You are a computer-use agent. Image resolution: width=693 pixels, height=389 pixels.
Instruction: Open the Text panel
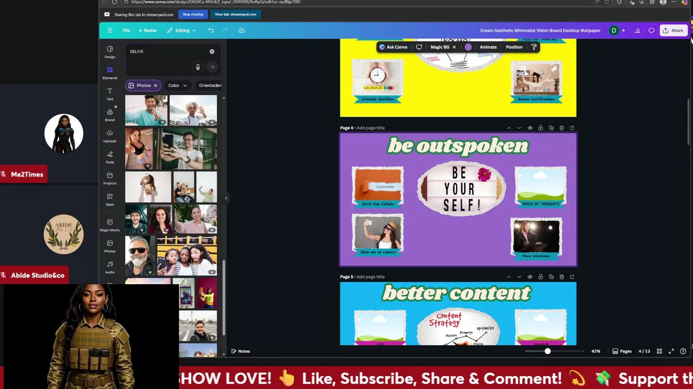(x=110, y=94)
